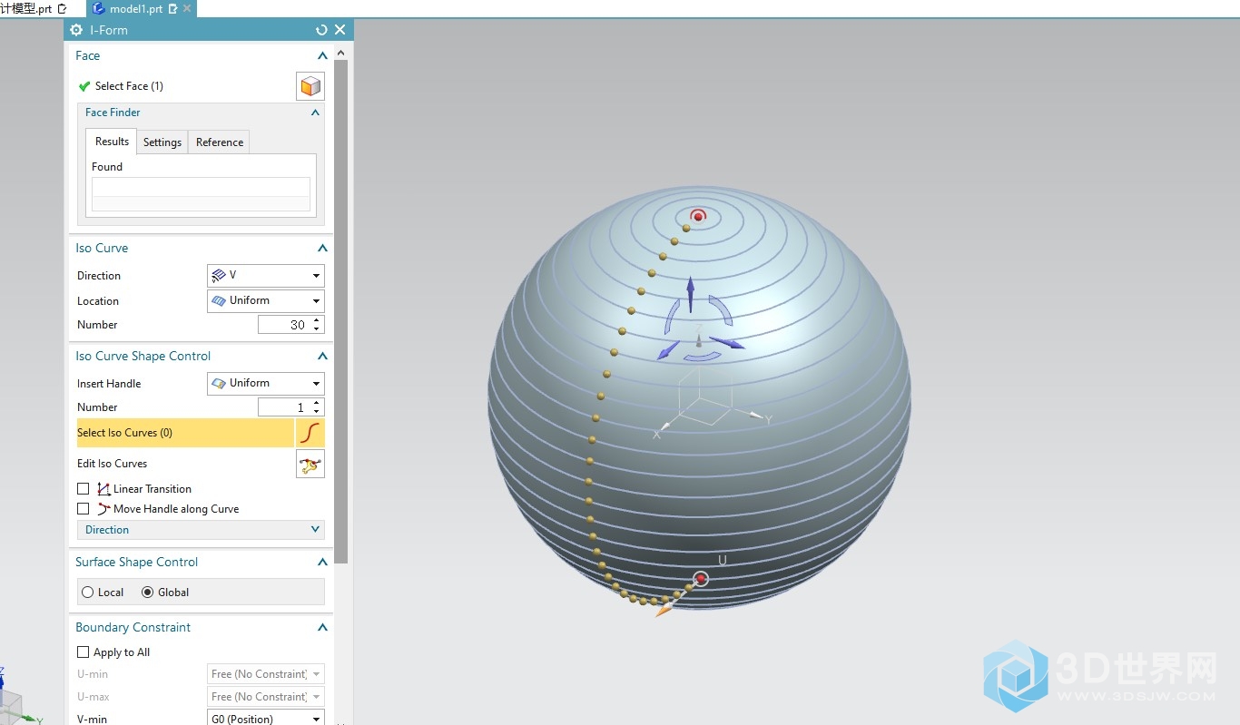The image size is (1240, 725).
Task: Collapse the Iso Curve Shape Control section
Action: (x=322, y=357)
